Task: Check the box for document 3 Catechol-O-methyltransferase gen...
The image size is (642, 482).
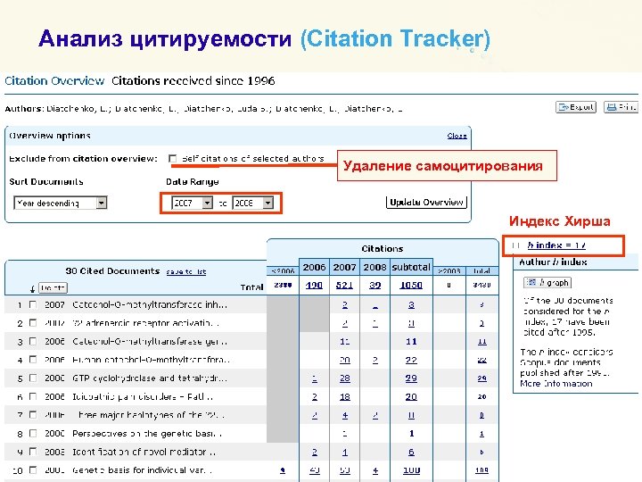Action: coord(33,341)
